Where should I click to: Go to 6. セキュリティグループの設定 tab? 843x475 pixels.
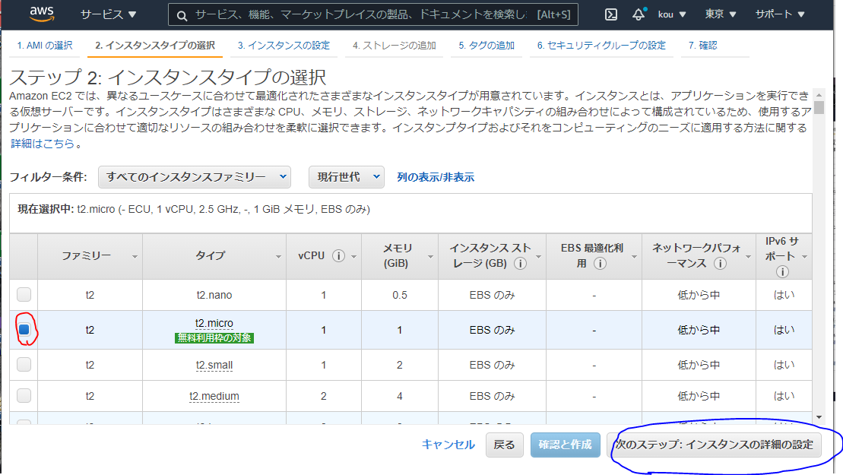click(x=601, y=46)
